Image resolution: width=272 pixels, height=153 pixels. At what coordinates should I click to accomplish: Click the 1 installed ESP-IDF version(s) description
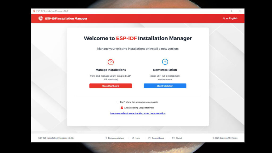111,77
